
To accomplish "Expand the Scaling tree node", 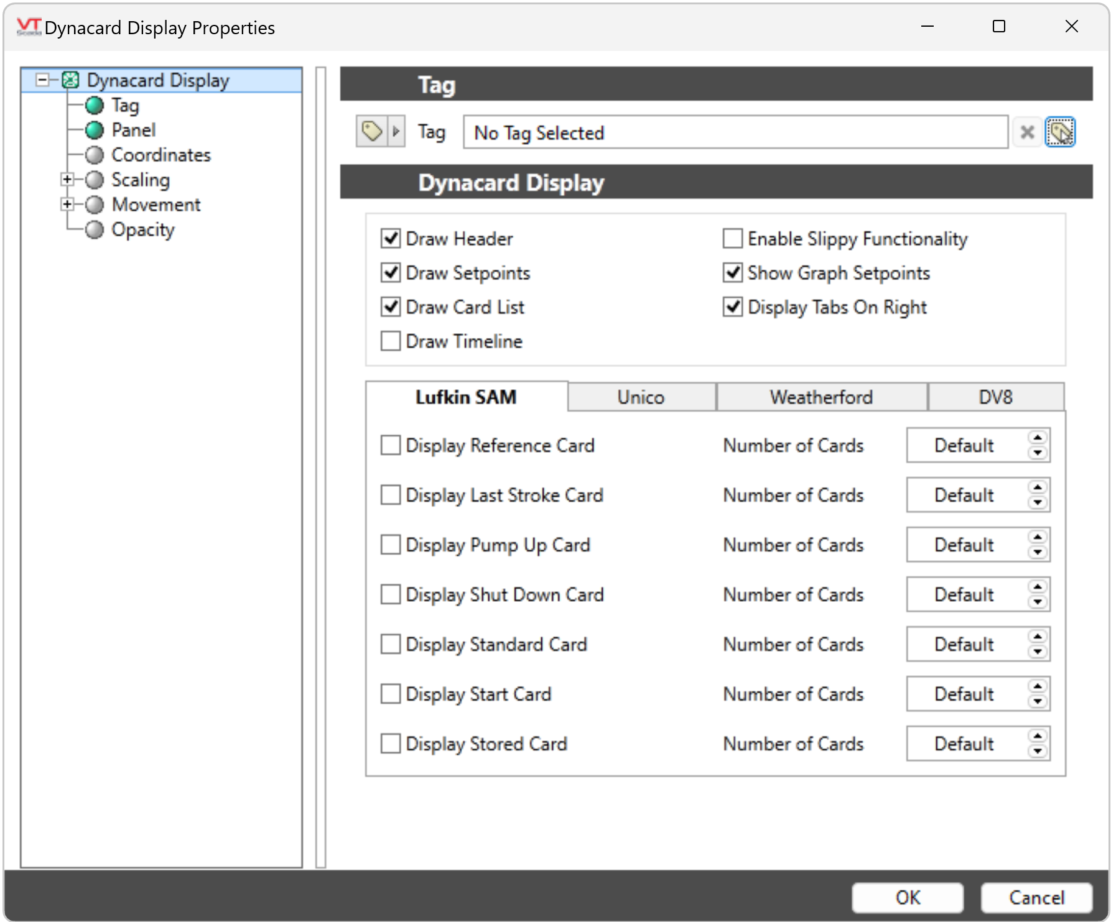I will coord(67,180).
